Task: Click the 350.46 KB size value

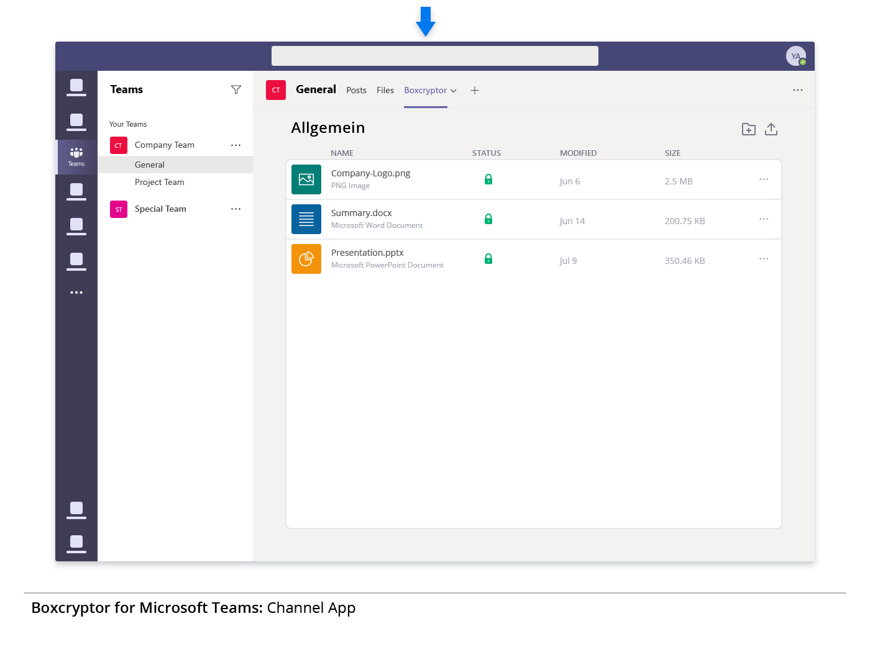Action: [x=685, y=261]
